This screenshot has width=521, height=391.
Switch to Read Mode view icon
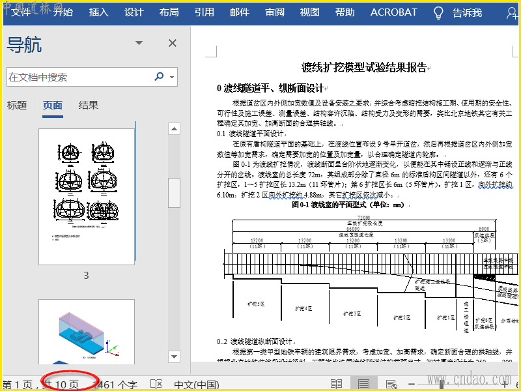pos(337,384)
